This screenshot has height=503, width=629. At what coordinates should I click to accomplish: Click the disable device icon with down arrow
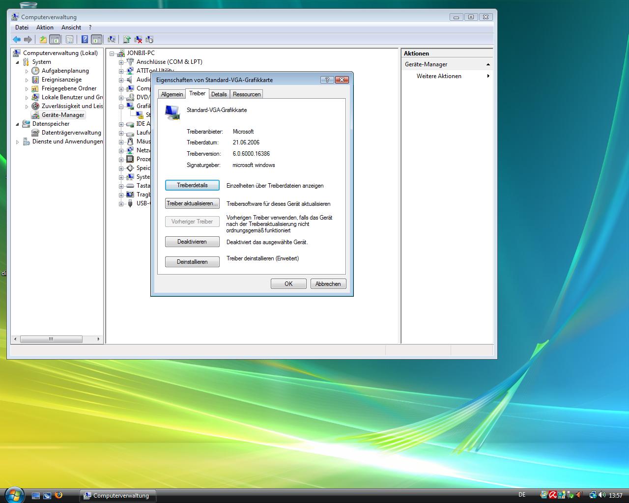(149, 39)
